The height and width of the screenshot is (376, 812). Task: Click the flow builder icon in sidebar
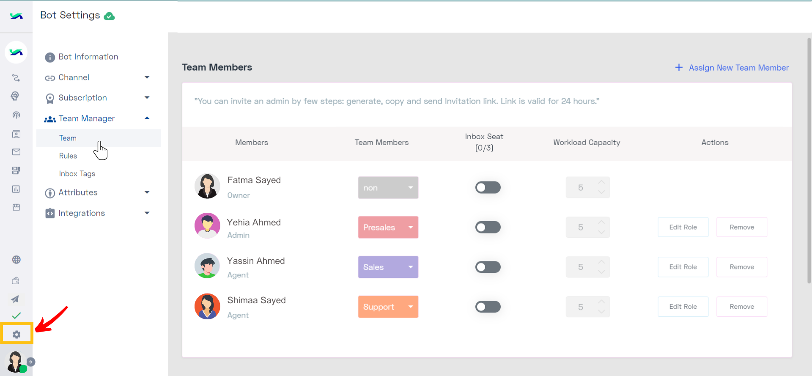16,78
